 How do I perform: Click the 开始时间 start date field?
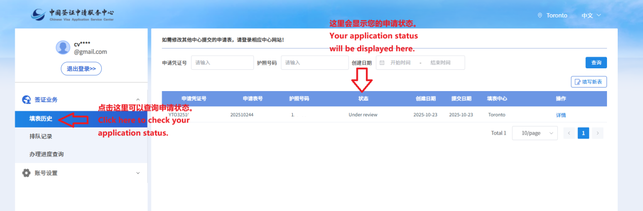[400, 63]
